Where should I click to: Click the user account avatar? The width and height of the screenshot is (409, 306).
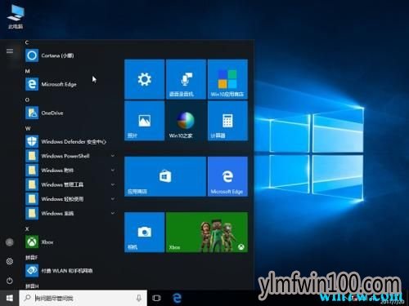pyautogui.click(x=10, y=242)
